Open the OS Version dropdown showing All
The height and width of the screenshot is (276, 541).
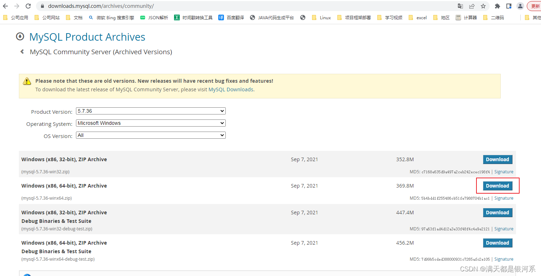pyautogui.click(x=151, y=136)
